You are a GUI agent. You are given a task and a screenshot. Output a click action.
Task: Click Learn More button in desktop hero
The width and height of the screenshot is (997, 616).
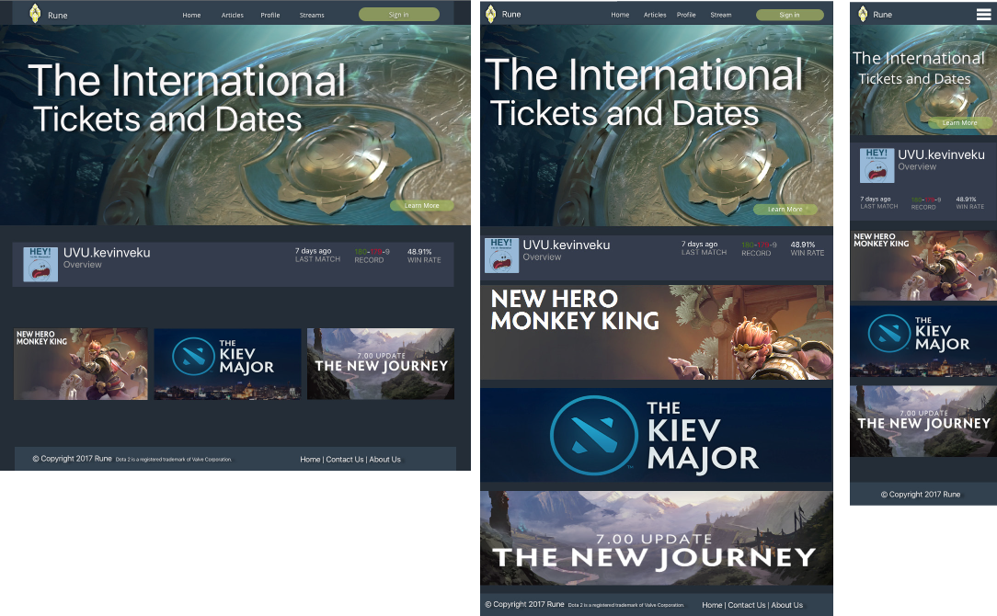(421, 205)
